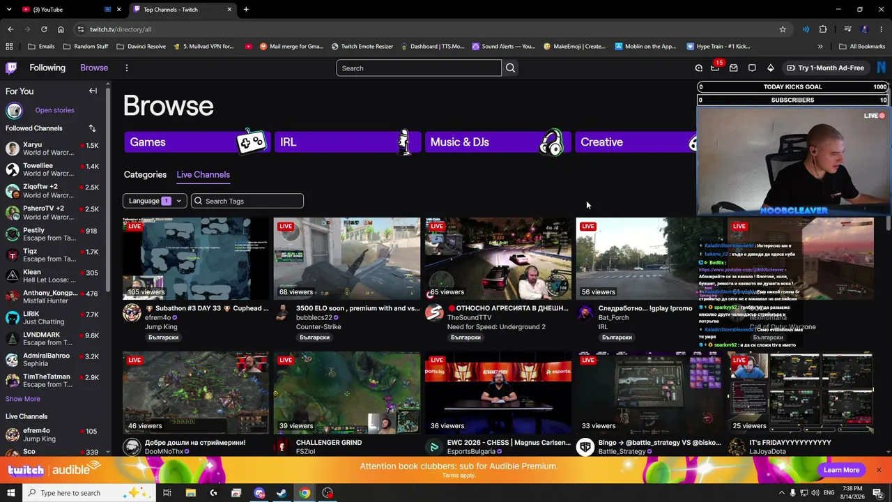Bookmark this page with the star icon
The height and width of the screenshot is (502, 892).
(783, 29)
